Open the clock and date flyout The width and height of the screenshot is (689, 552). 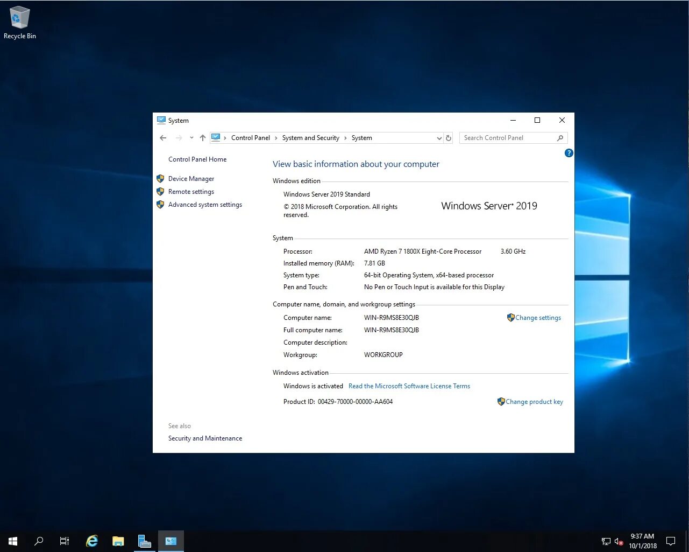pos(643,541)
